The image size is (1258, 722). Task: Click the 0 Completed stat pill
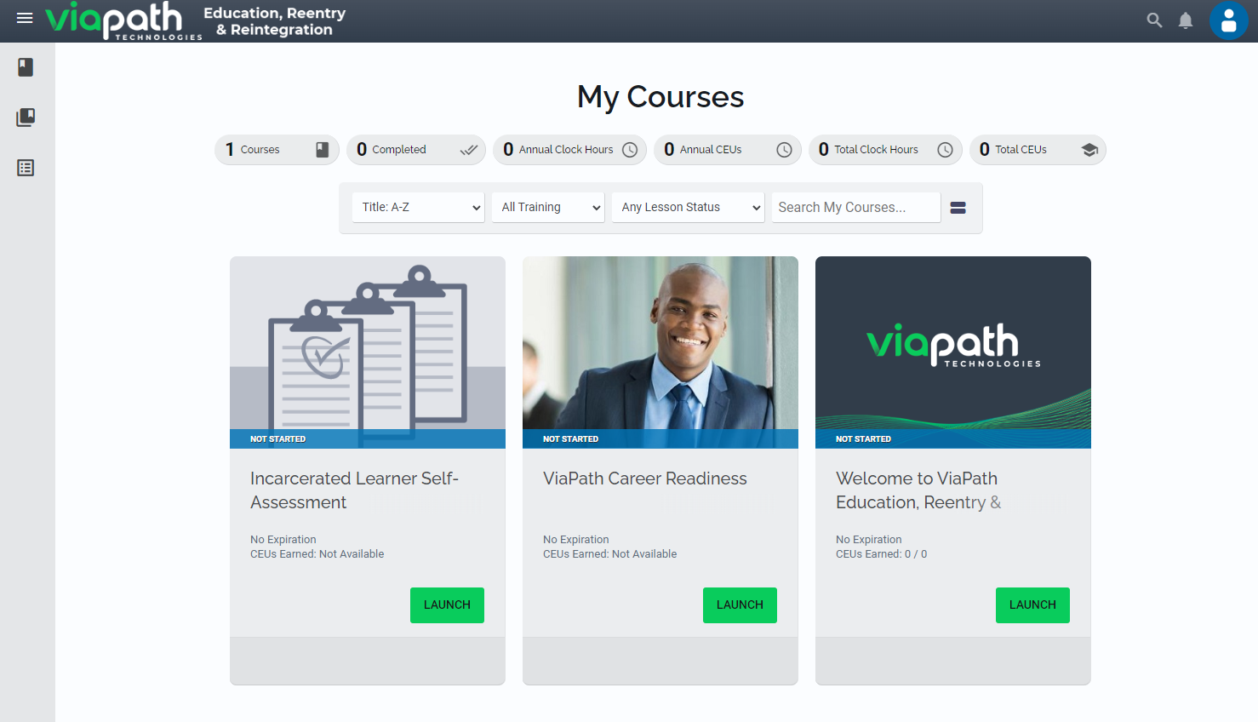tap(416, 150)
